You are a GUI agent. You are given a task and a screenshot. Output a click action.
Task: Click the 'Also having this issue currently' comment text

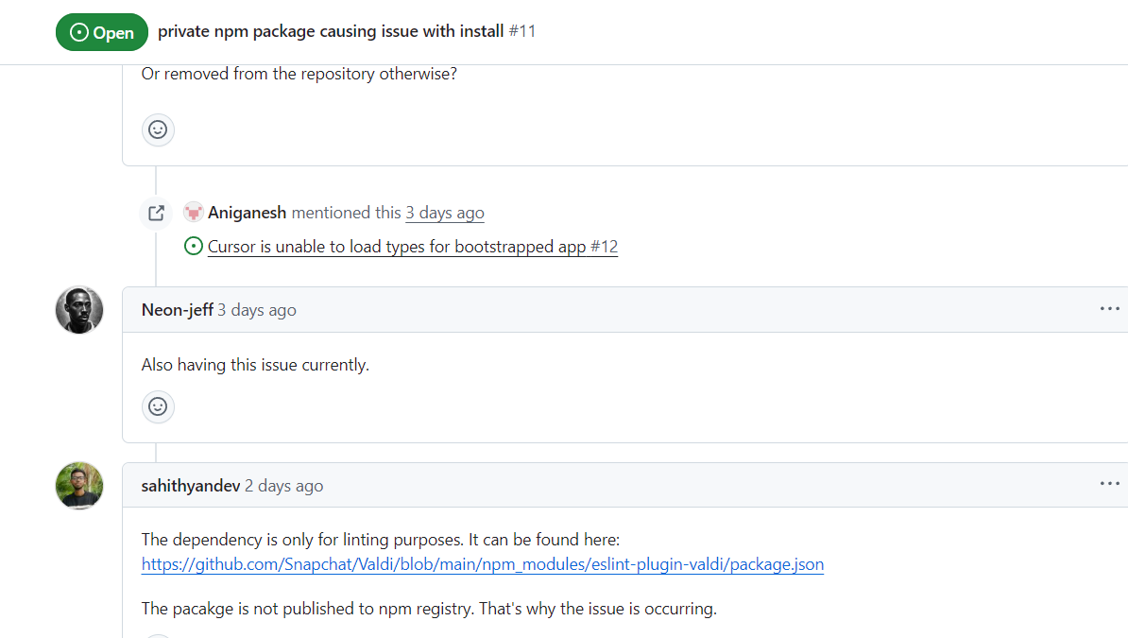tap(255, 365)
